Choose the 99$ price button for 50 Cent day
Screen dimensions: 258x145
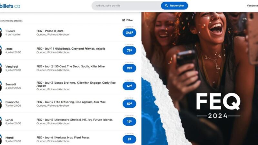(129, 68)
